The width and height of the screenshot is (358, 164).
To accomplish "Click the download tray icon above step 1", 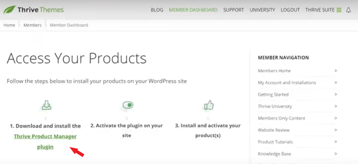I will [x=46, y=105].
